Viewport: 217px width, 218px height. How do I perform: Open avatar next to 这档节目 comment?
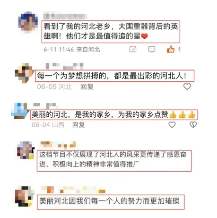point(26,150)
